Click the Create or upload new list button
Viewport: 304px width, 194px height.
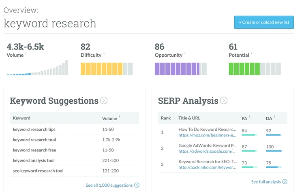(x=264, y=22)
